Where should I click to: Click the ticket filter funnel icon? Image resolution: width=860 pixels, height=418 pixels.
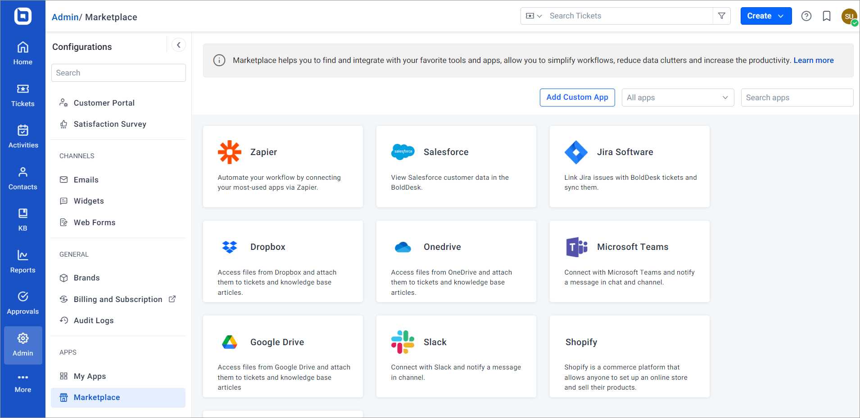tap(722, 16)
